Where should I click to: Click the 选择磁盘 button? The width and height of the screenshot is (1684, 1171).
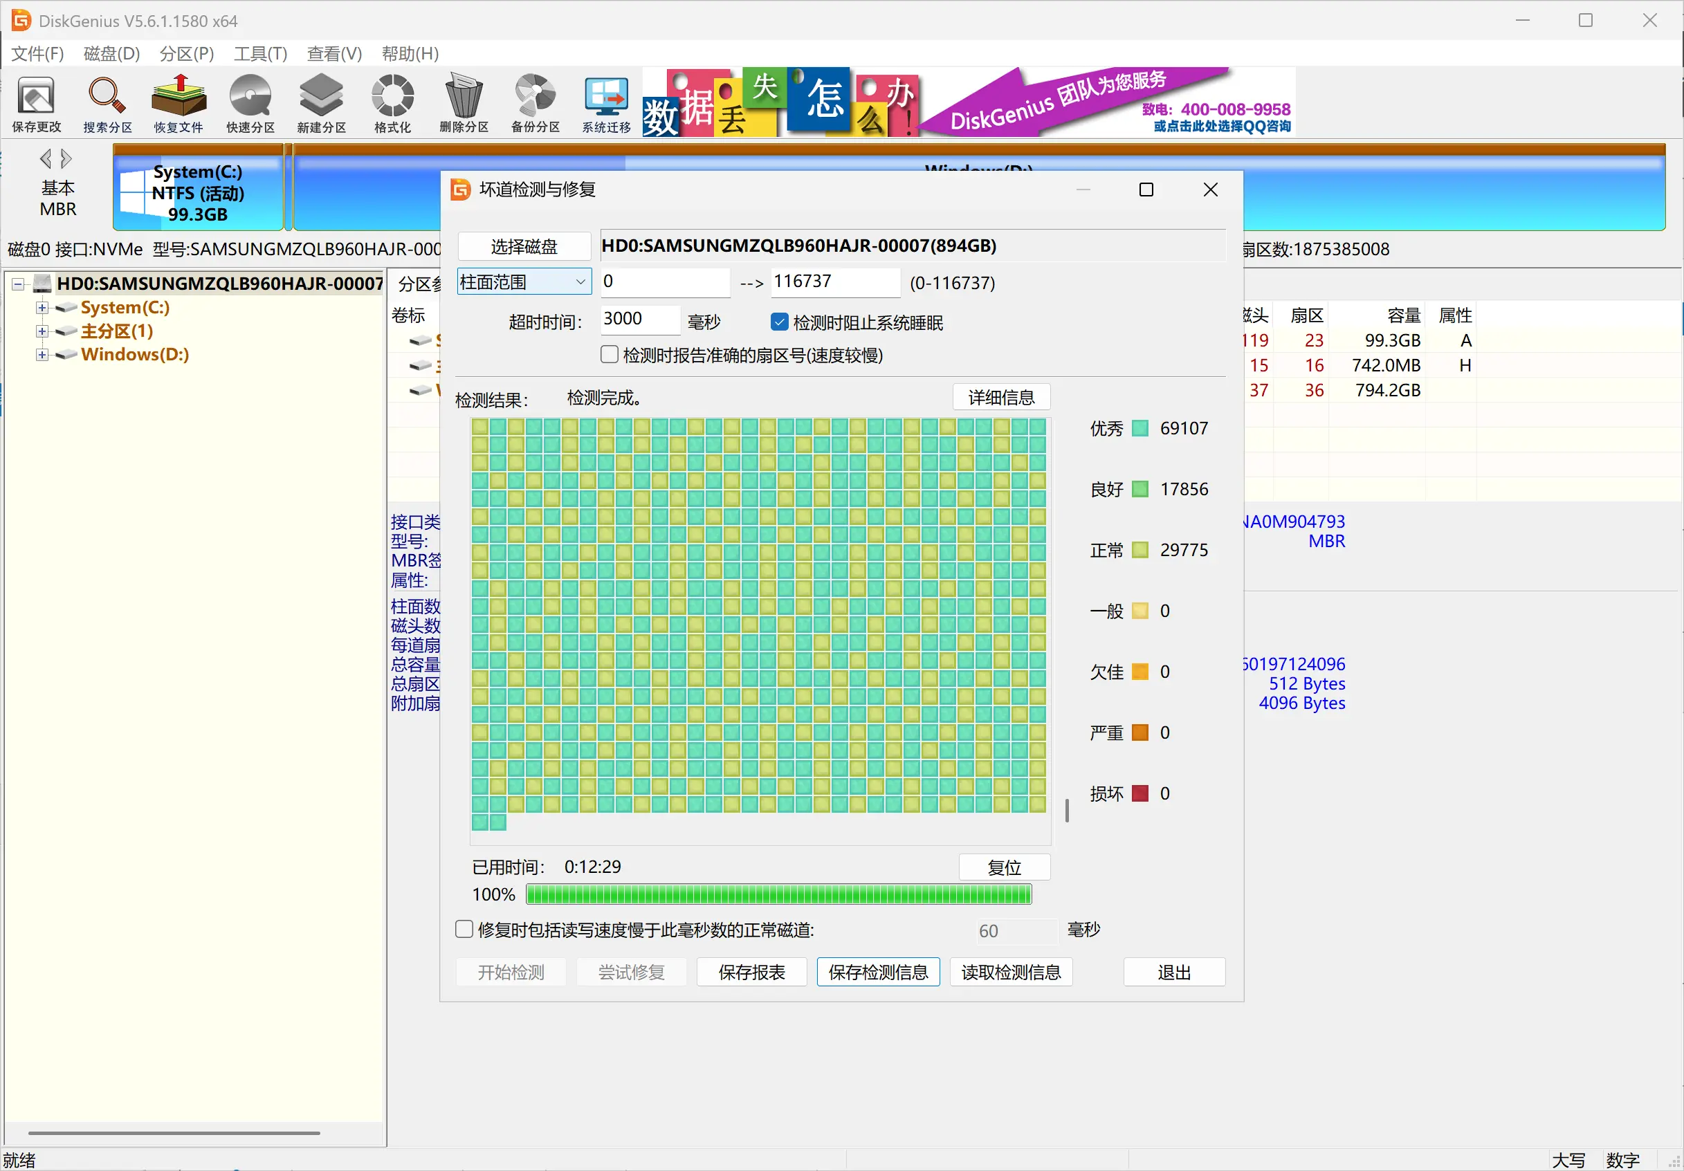(x=524, y=246)
